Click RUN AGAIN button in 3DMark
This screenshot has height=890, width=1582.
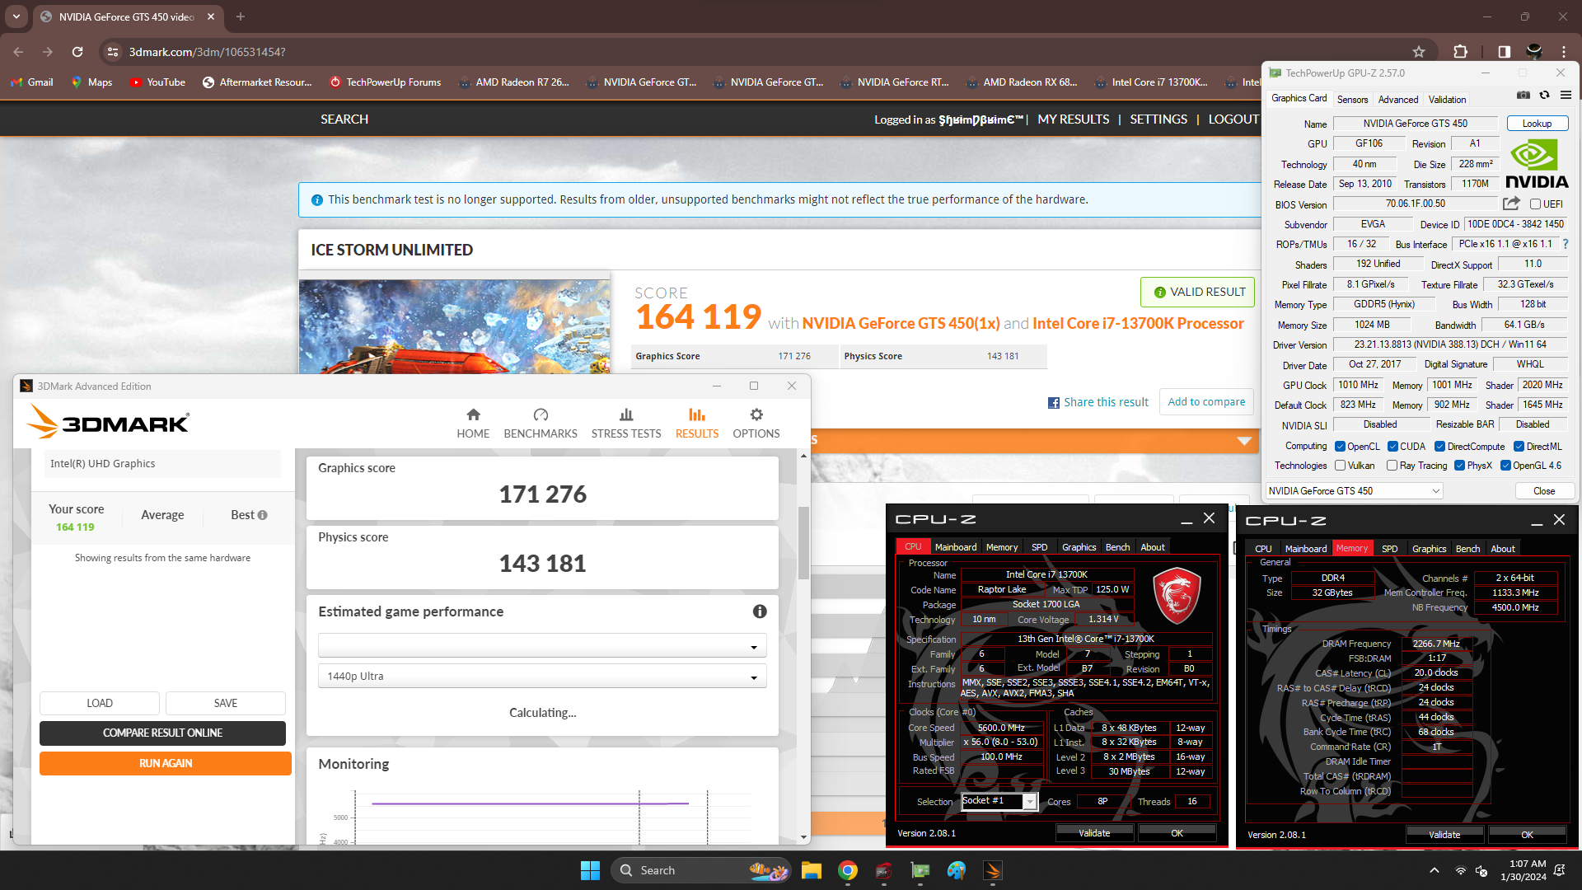pos(166,764)
